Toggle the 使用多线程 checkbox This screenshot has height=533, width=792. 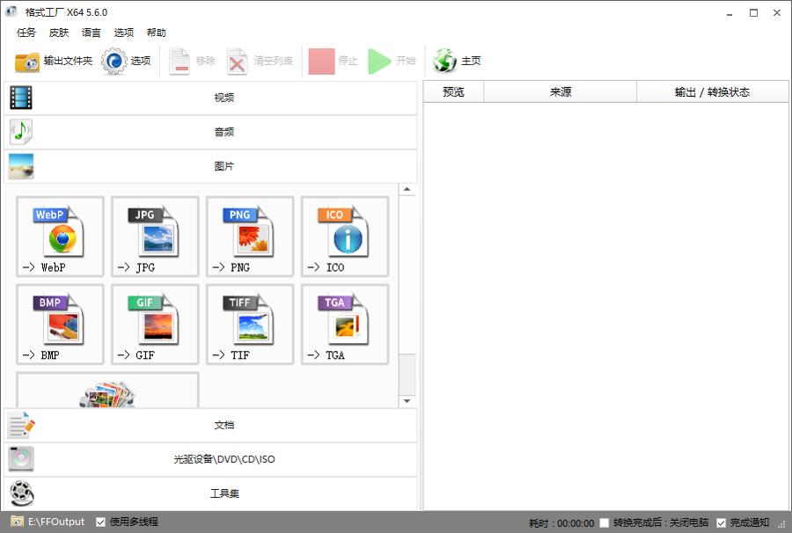pos(101,522)
